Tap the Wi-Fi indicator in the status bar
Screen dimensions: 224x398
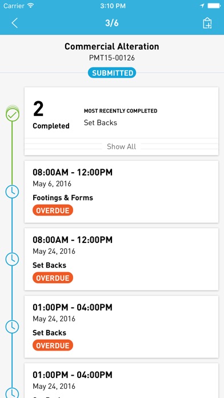[x=30, y=6]
